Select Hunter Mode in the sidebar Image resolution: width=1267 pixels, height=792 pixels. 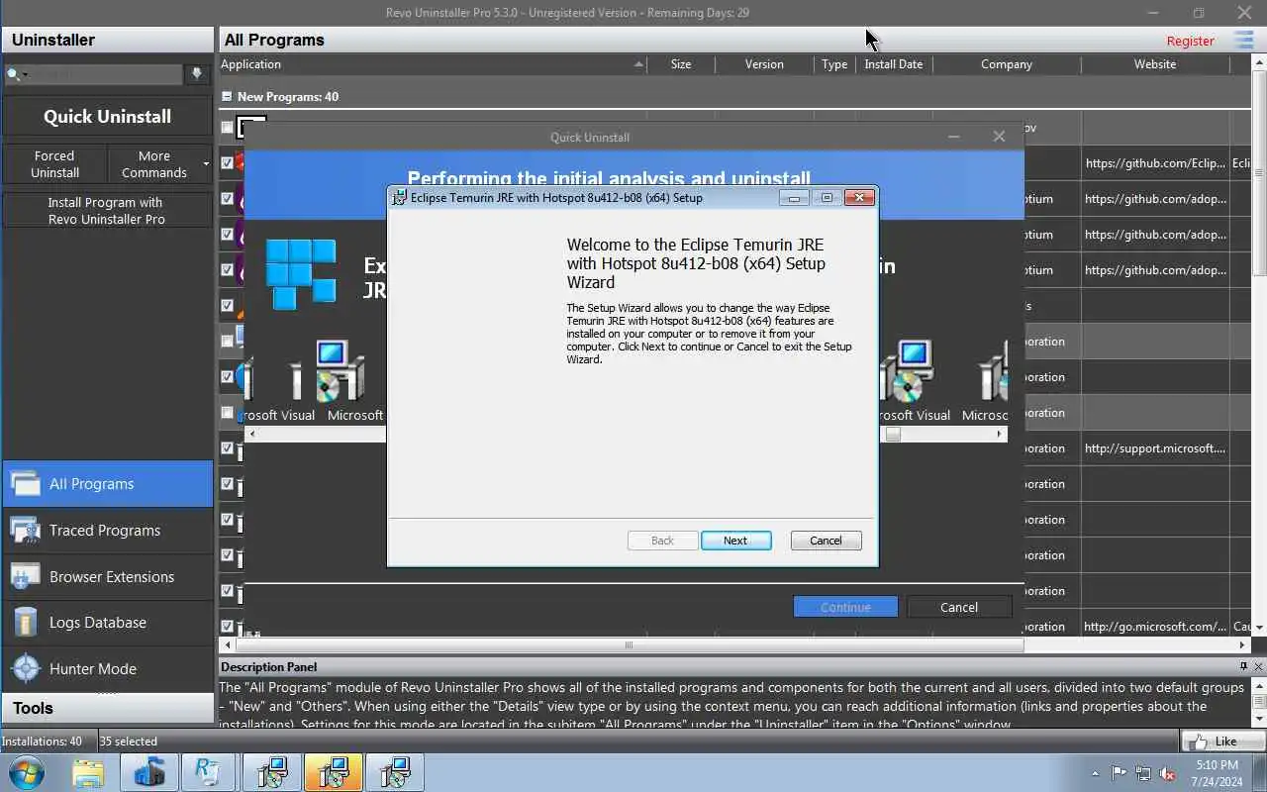pos(107,669)
